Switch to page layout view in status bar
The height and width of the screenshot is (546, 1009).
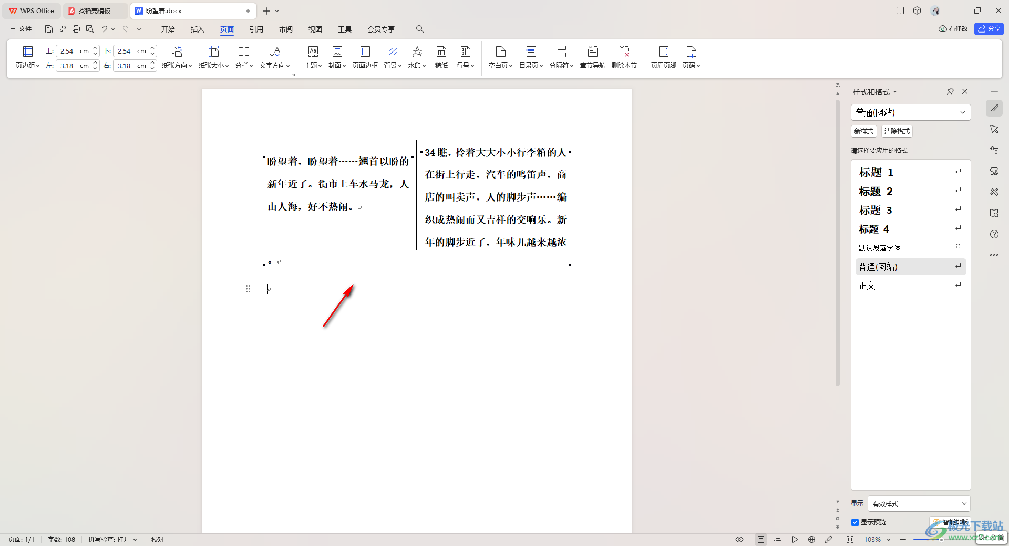pyautogui.click(x=761, y=539)
